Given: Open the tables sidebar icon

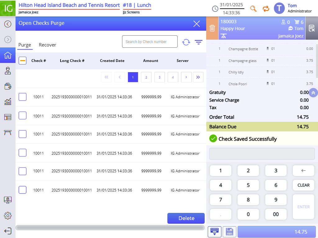Looking at the screenshot, I should tap(8, 133).
